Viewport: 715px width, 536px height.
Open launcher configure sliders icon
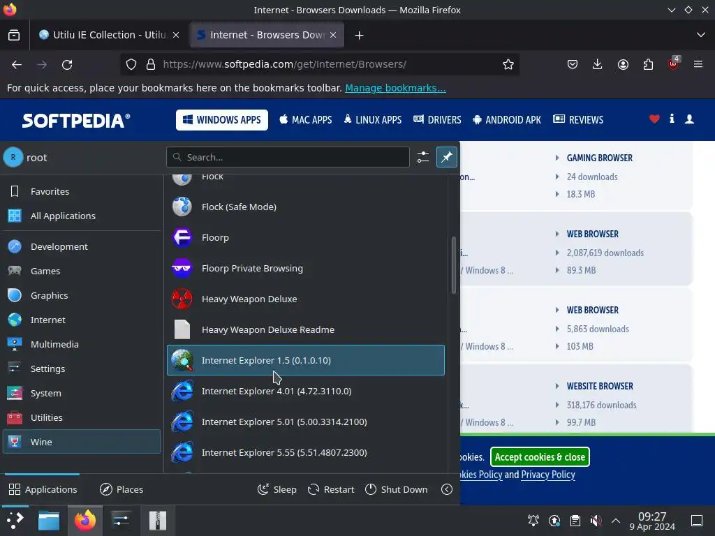click(x=422, y=157)
